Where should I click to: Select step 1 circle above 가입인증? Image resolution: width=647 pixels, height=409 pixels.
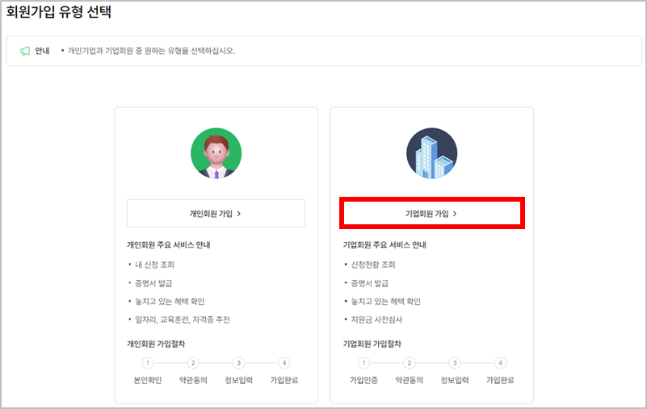coord(364,363)
